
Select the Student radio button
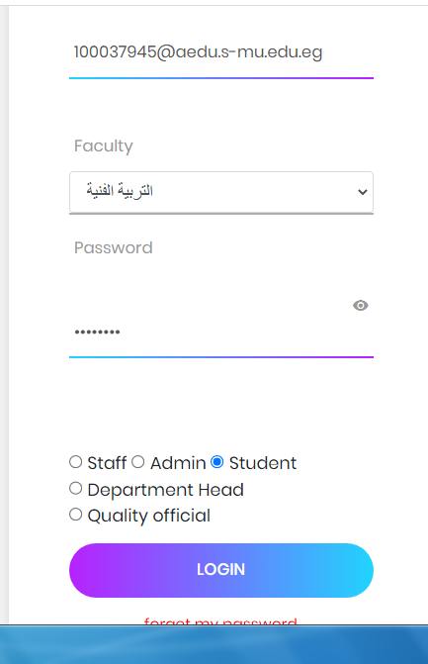pyautogui.click(x=216, y=461)
